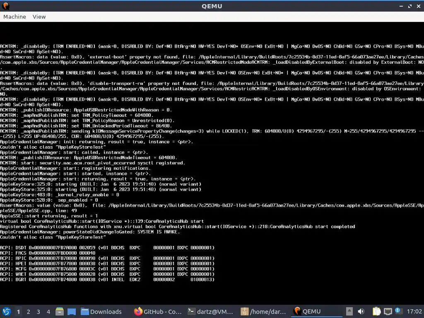424x318 pixels.
Task: Click the 'AppleSSE::start returning, result = 1' line
Action: click(x=49, y=216)
